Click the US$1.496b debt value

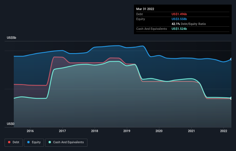pos(179,14)
